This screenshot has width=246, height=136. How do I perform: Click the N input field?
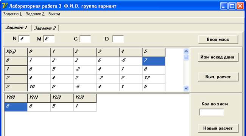[24, 39]
